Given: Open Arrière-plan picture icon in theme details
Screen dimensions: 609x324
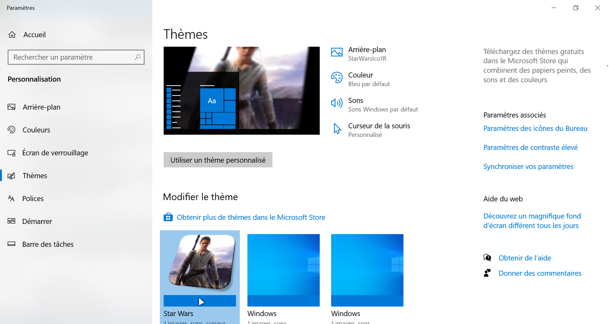Looking at the screenshot, I should (337, 52).
